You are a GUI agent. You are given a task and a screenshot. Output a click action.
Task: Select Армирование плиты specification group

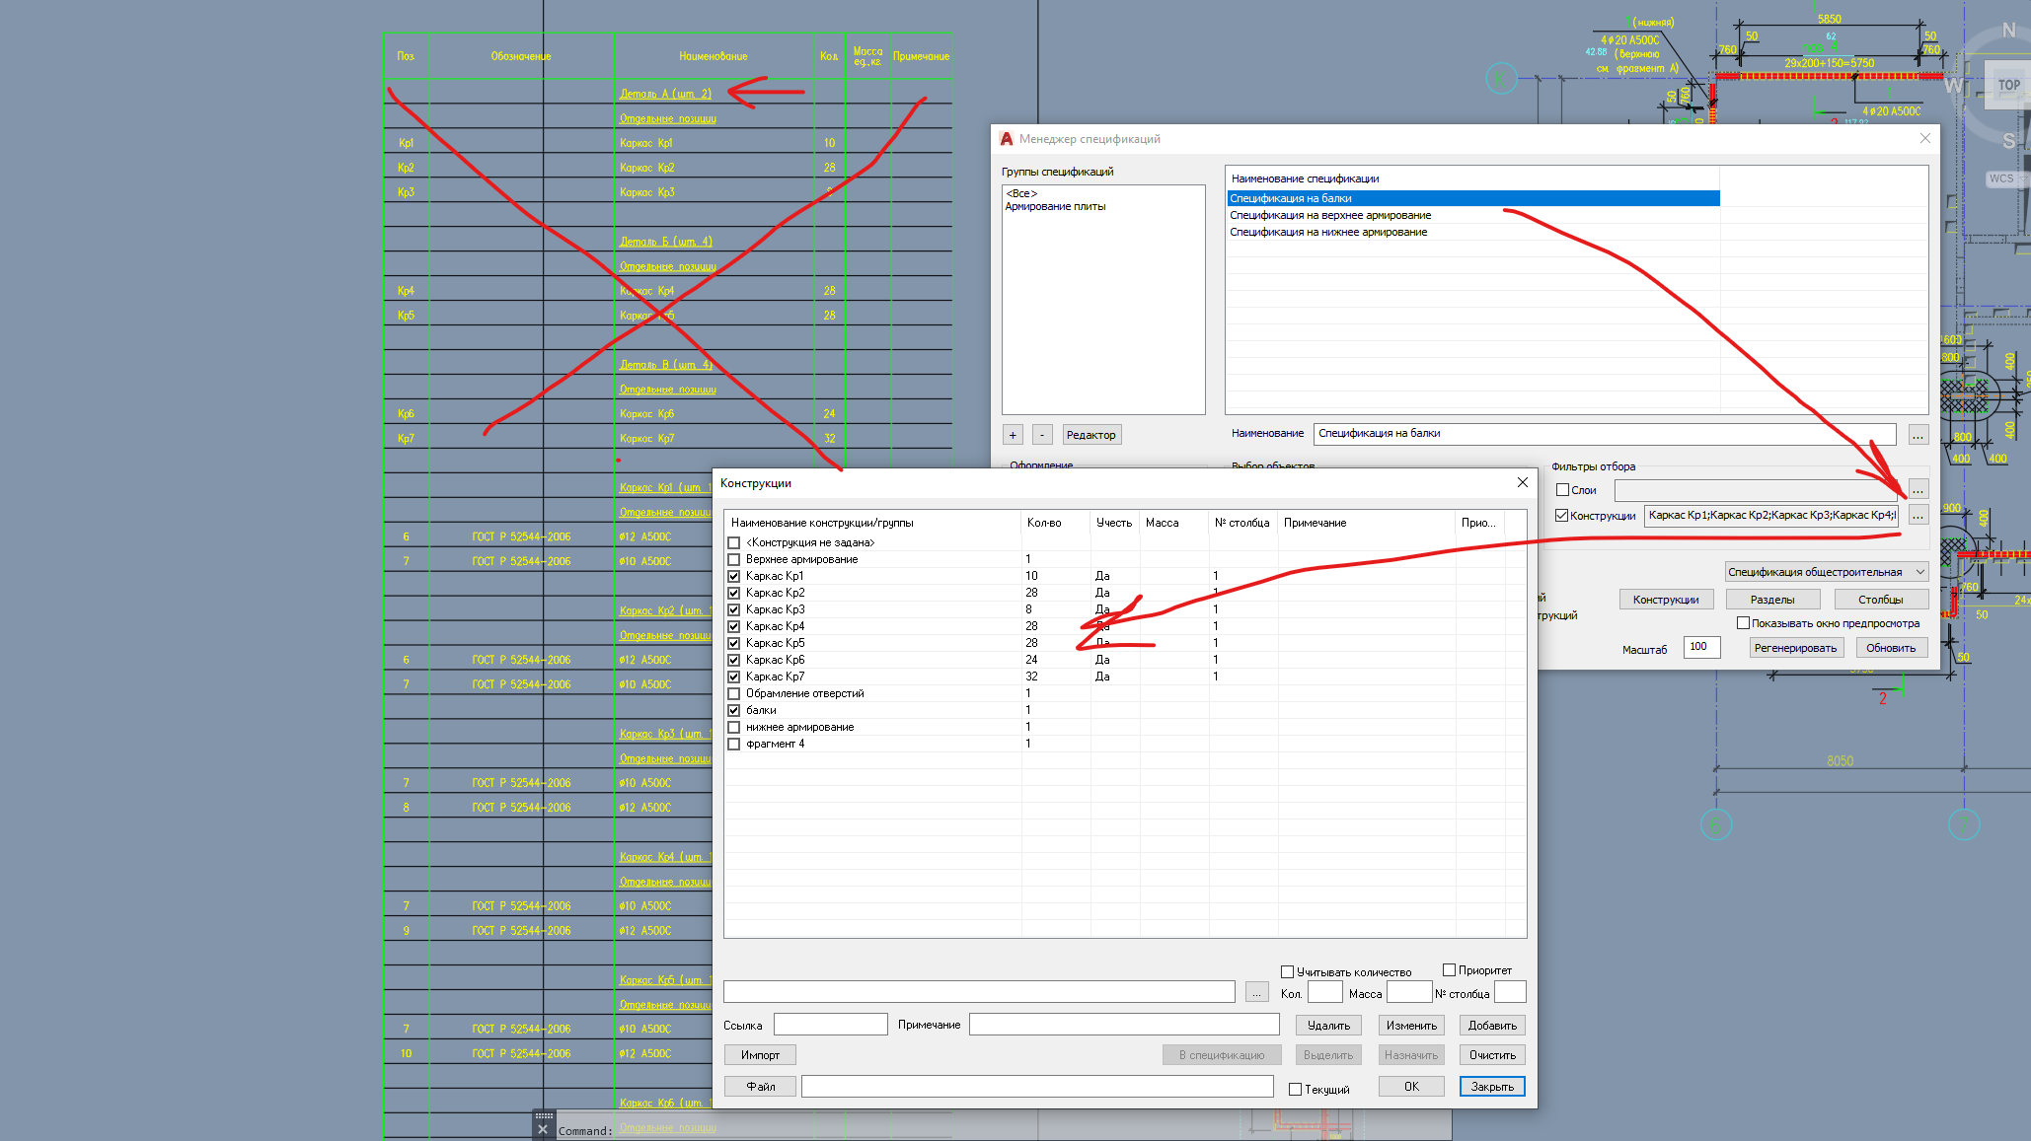[x=1055, y=207]
